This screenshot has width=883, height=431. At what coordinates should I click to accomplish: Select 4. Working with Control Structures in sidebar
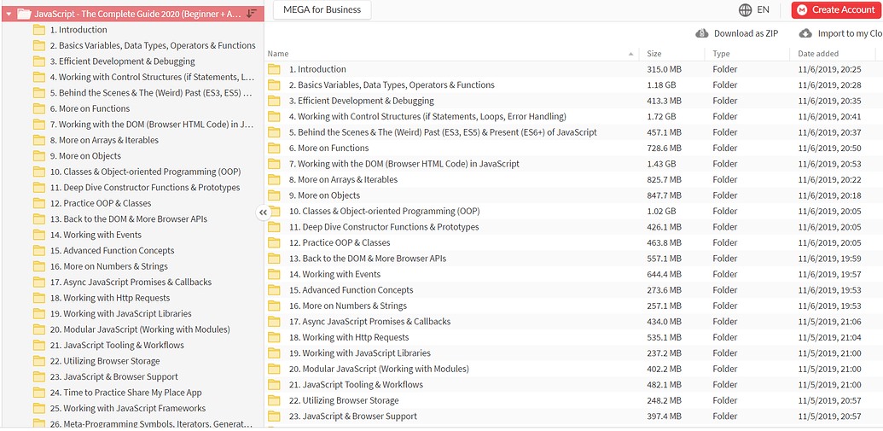pyautogui.click(x=152, y=77)
